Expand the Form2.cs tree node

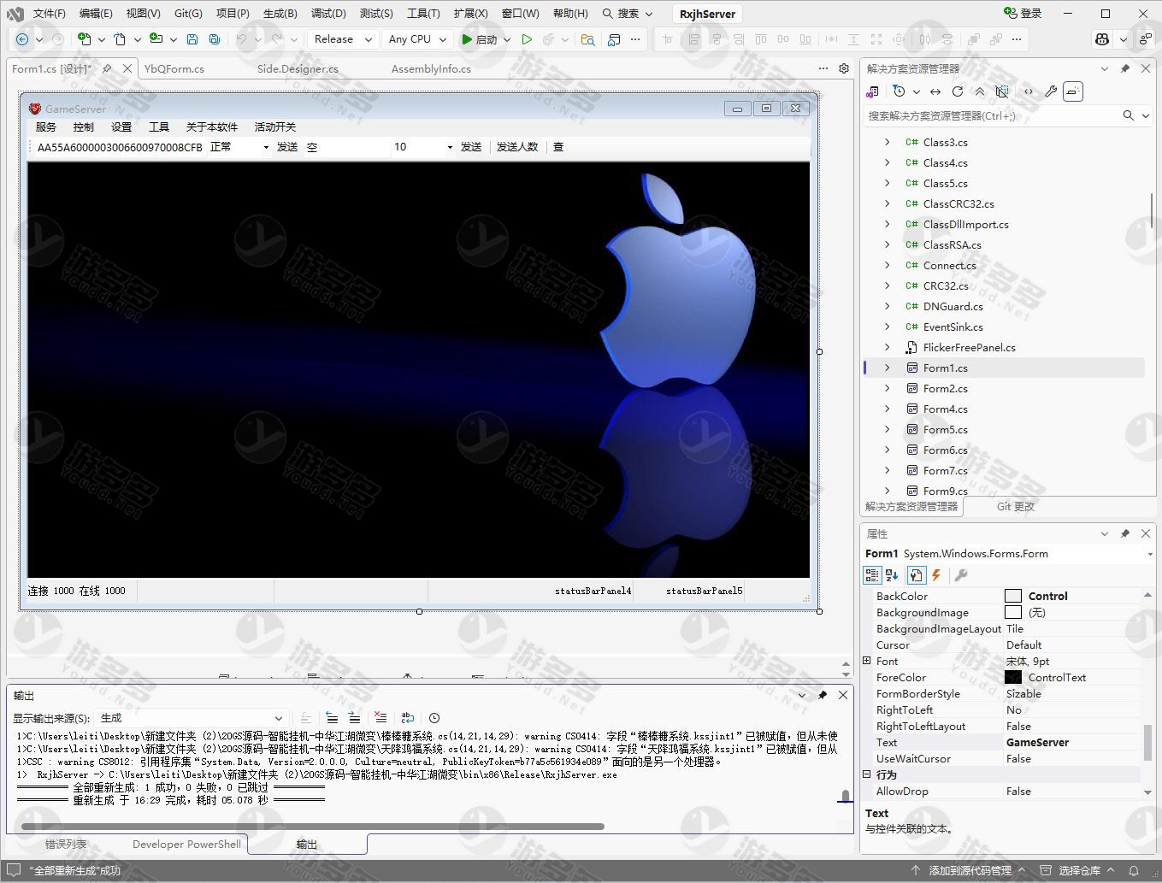click(887, 389)
